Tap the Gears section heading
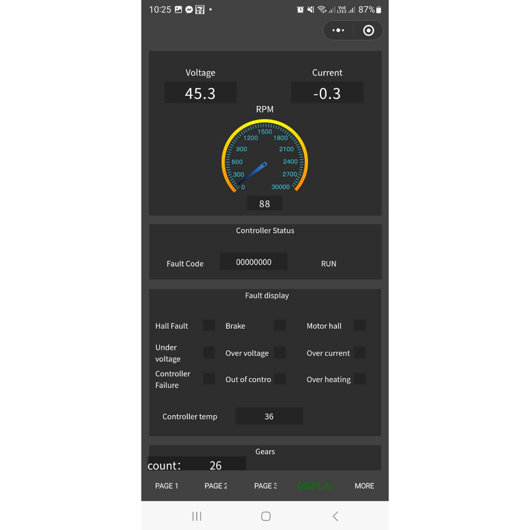This screenshot has width=530, height=530. click(265, 451)
